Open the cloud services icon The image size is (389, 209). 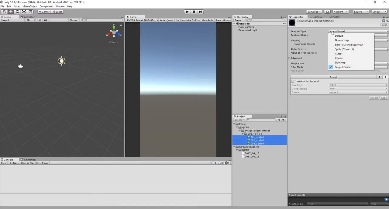[327, 12]
